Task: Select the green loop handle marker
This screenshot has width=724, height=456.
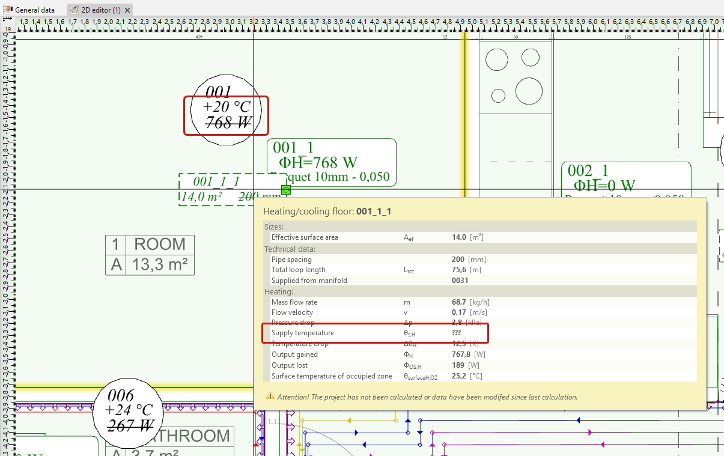Action: [x=286, y=190]
